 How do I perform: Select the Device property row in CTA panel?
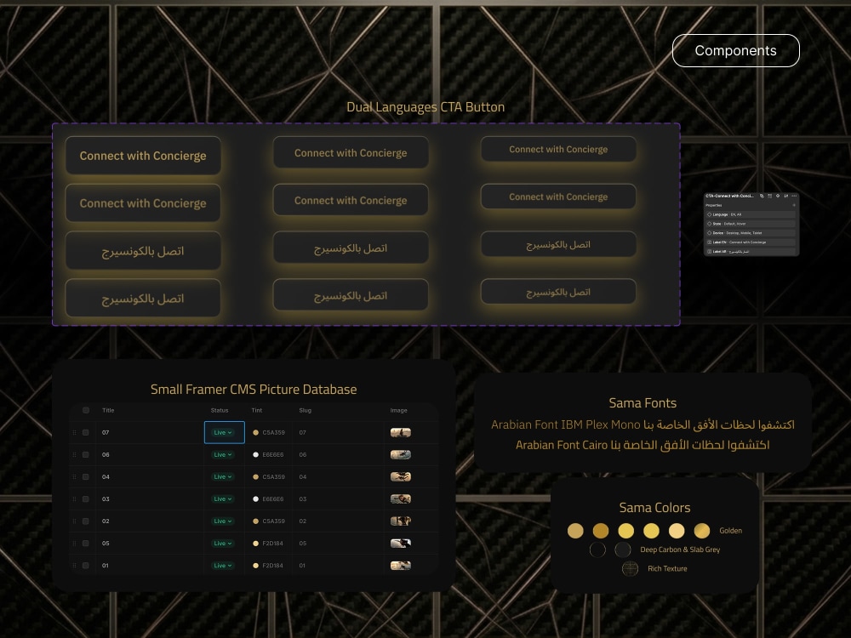pos(751,233)
